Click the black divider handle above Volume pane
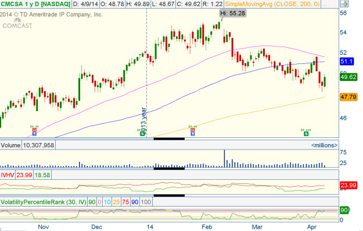The height and width of the screenshot is (231, 363). tap(169, 138)
